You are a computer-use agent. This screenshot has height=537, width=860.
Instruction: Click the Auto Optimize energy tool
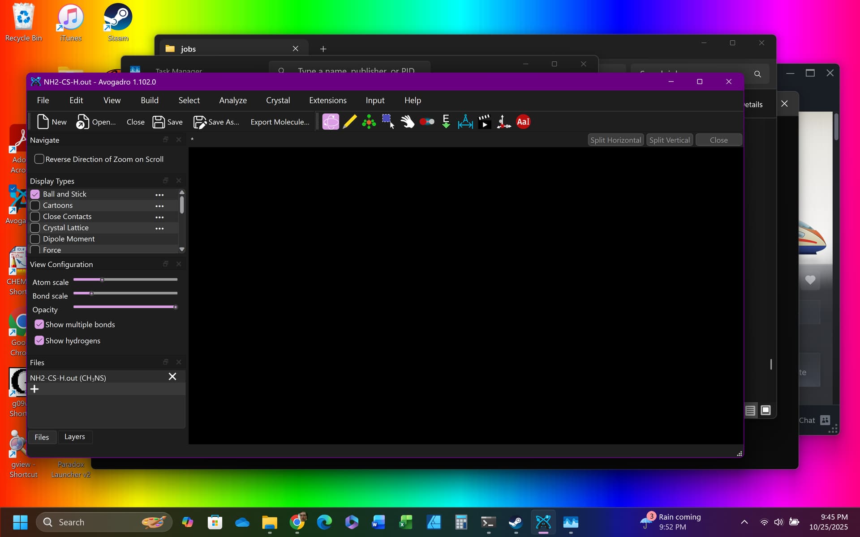click(446, 122)
